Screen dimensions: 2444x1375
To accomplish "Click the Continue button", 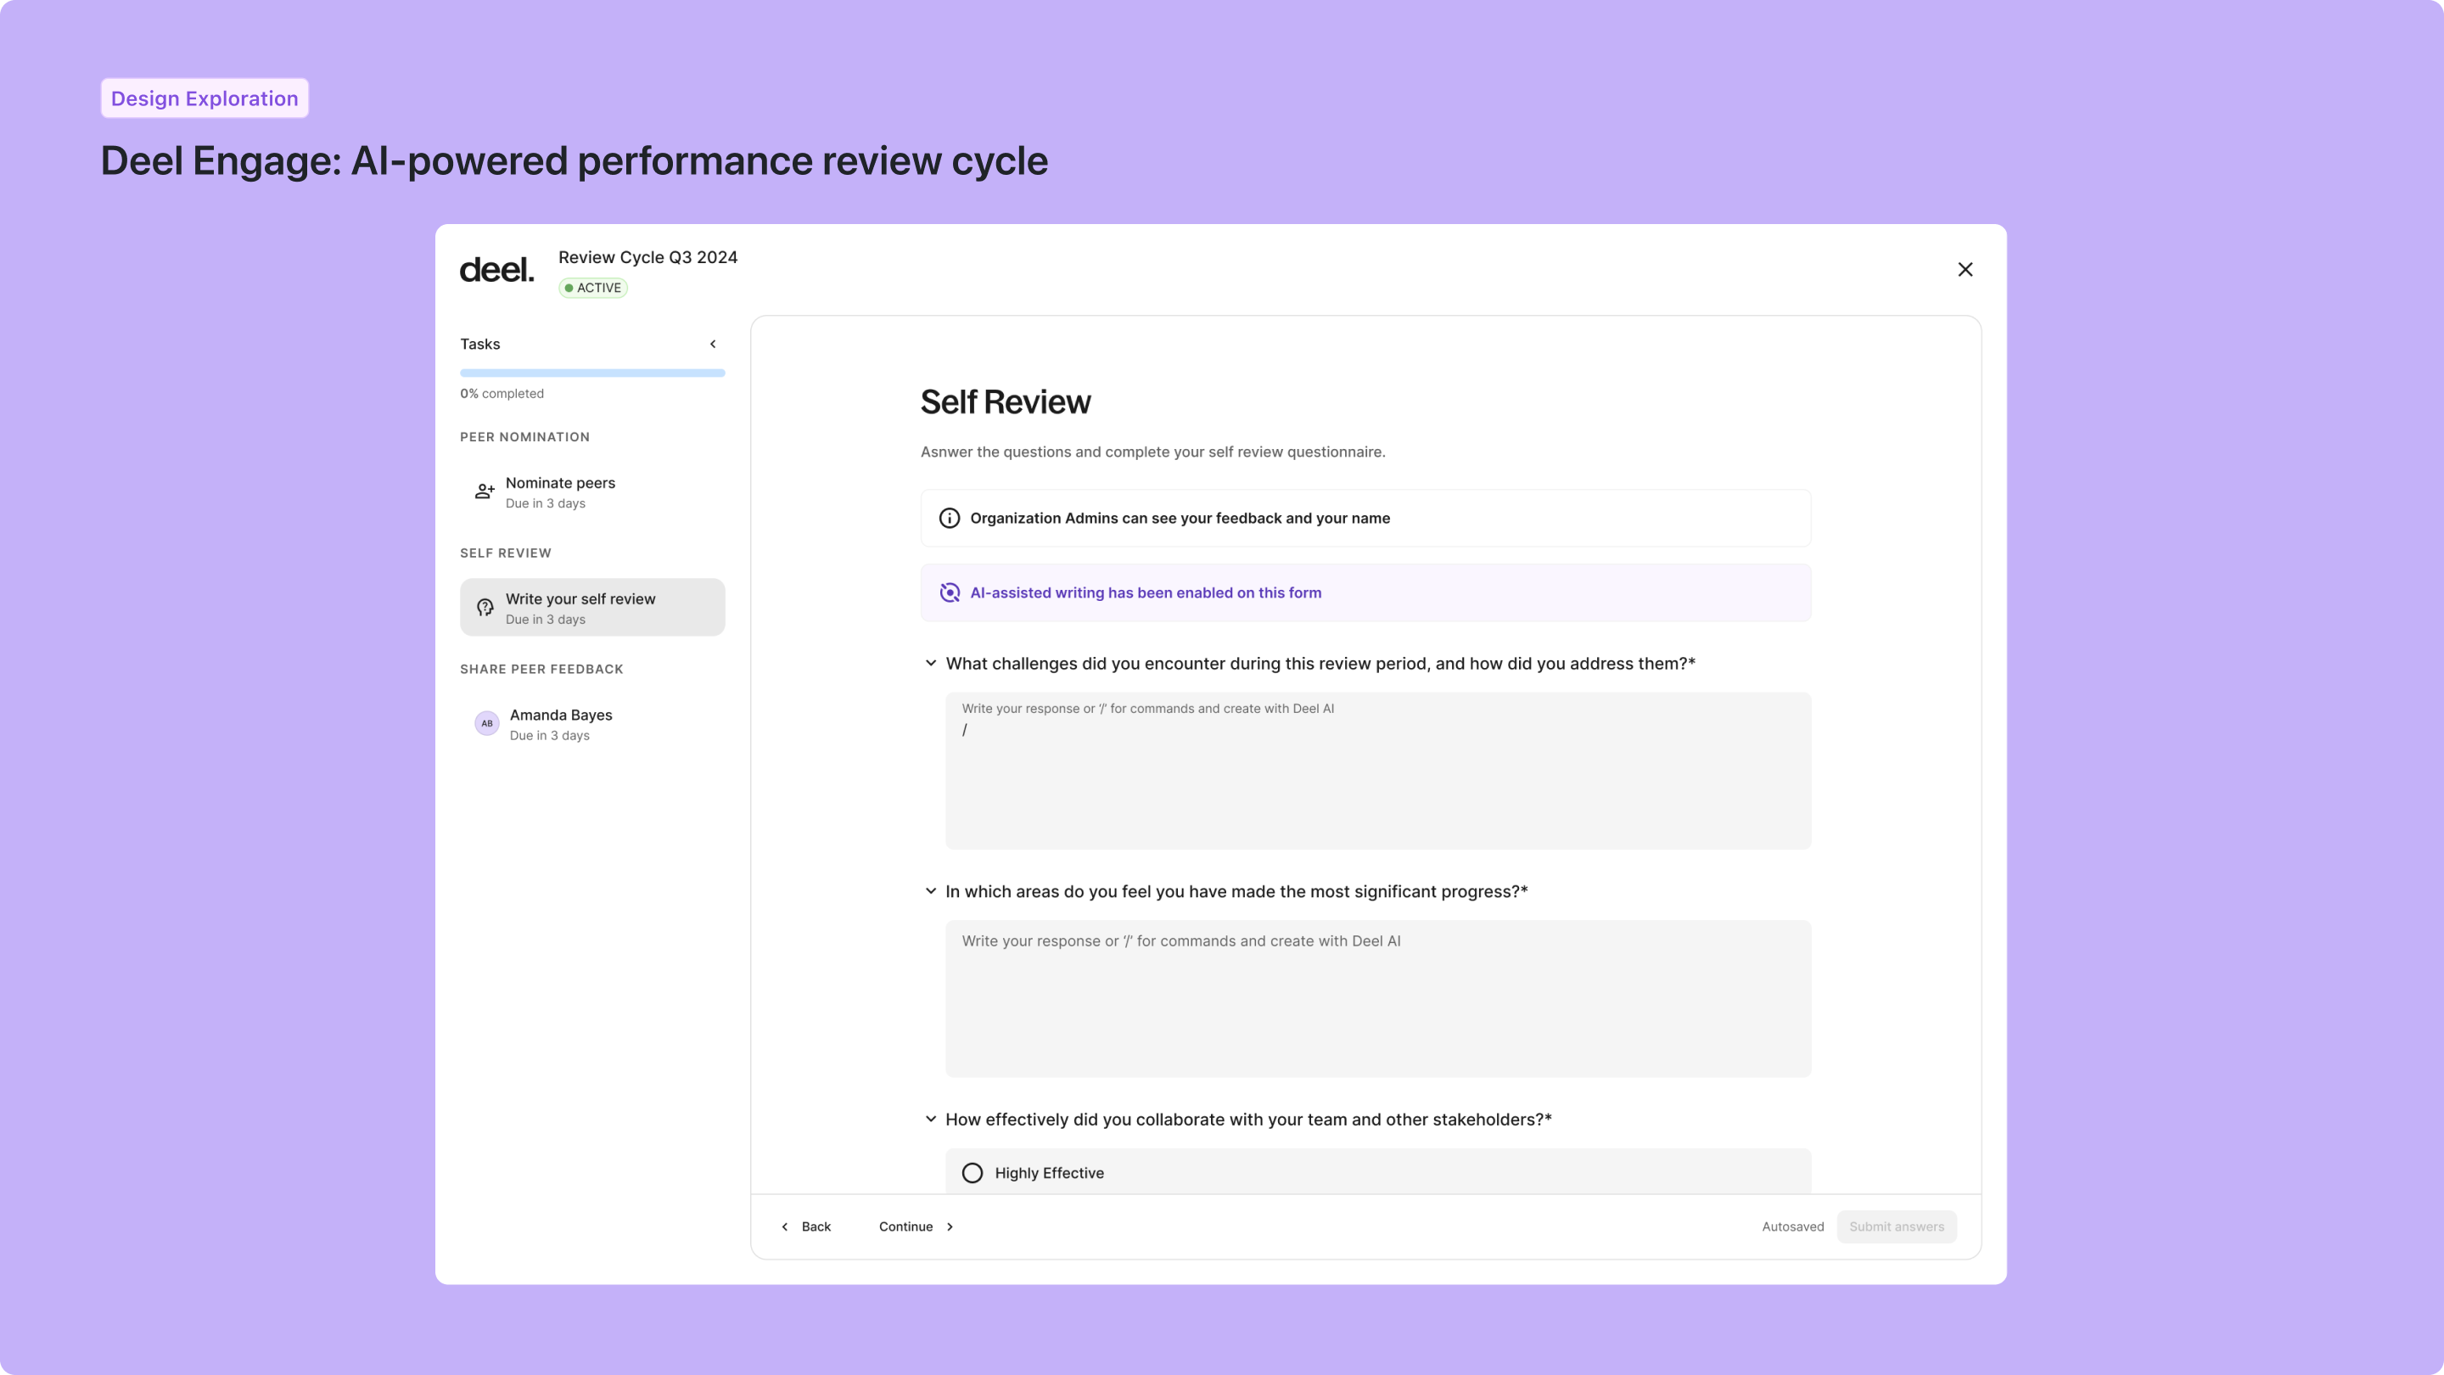I will (916, 1227).
